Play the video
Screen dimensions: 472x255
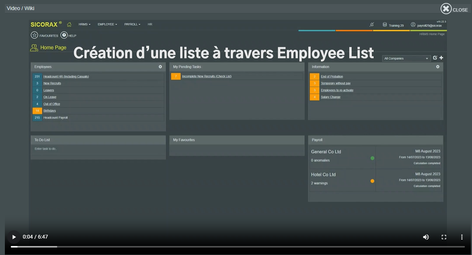click(14, 237)
